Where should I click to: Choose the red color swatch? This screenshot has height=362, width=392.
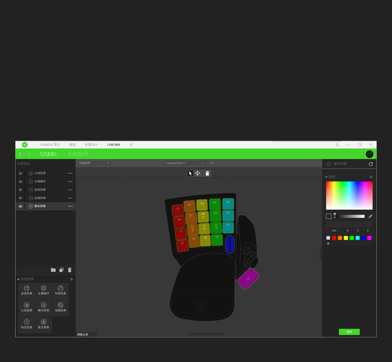point(334,238)
